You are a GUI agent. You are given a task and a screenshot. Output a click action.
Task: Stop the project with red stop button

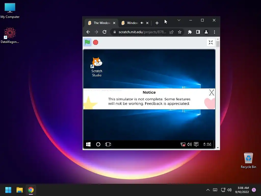(x=96, y=42)
